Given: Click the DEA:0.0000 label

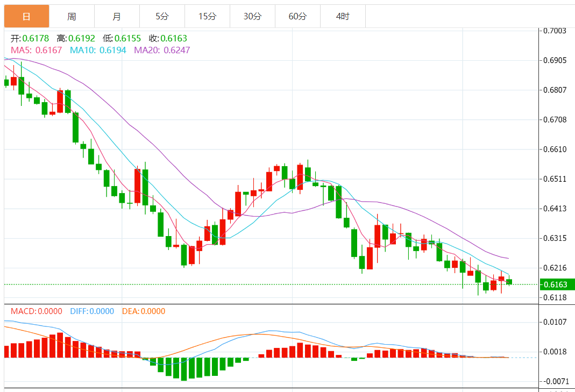Looking at the screenshot, I should pyautogui.click(x=144, y=311).
